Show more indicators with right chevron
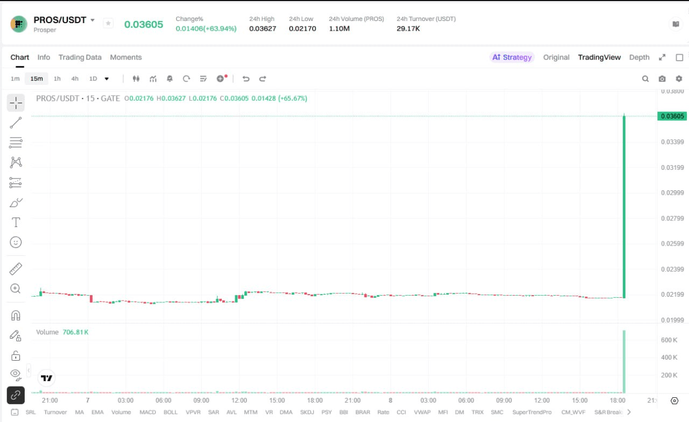Viewport: 689px width, 422px height. 629,412
